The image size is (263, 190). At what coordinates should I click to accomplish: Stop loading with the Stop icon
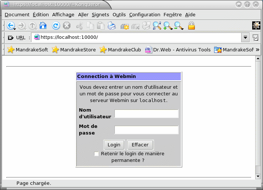67,26
